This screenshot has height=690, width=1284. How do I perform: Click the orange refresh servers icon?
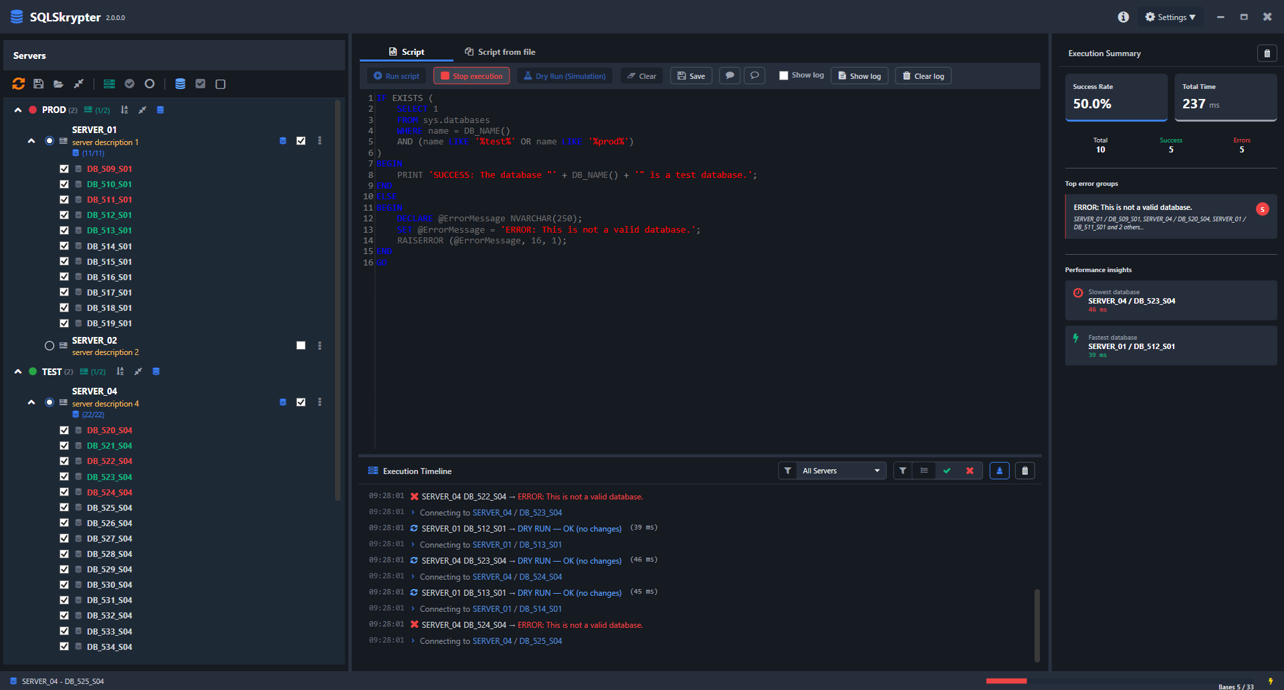tap(19, 84)
